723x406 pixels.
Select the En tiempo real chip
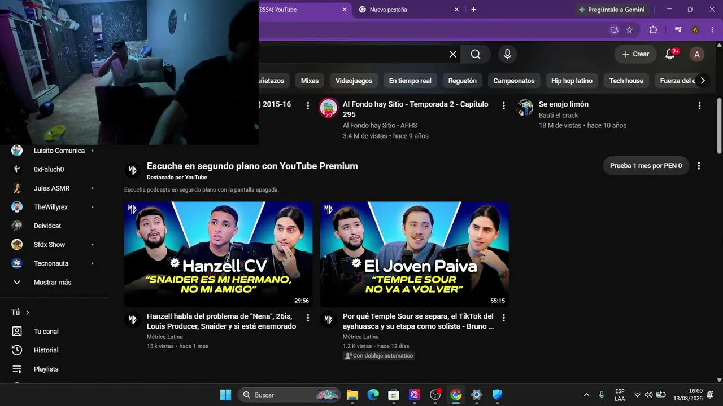point(410,81)
